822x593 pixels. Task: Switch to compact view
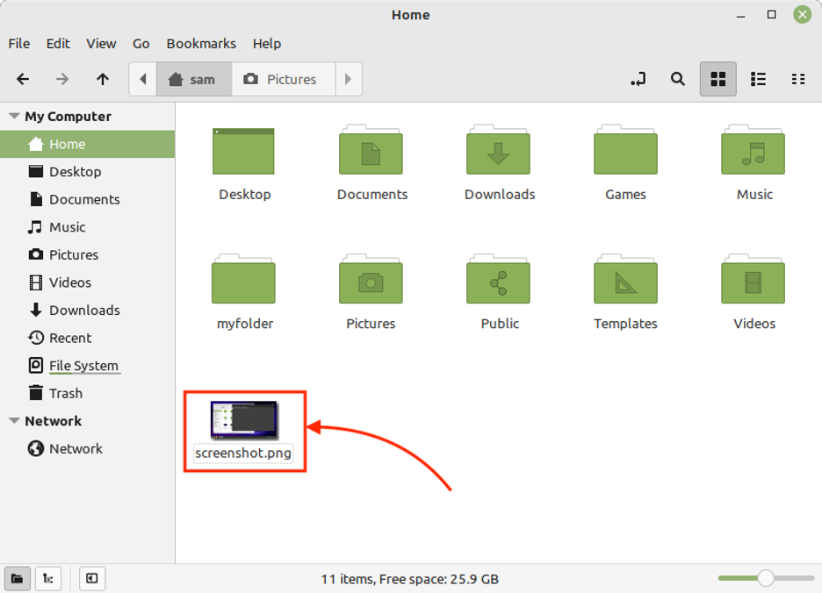(798, 79)
